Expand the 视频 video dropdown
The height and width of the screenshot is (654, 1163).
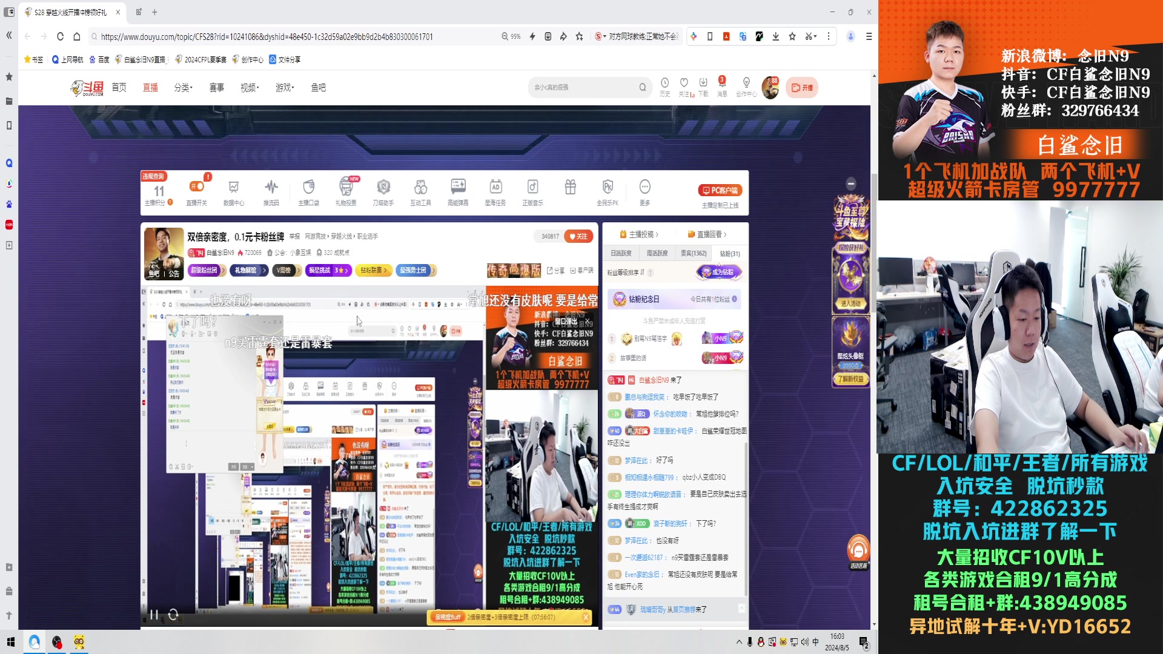pyautogui.click(x=249, y=88)
